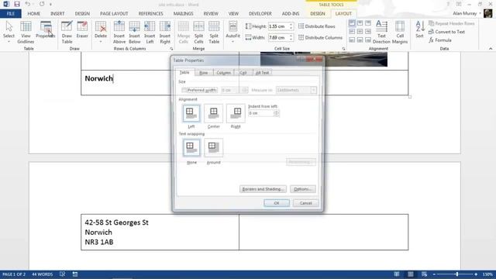Switch to the Column tab in dialog
Screen dimensions: 496x279
[224, 73]
